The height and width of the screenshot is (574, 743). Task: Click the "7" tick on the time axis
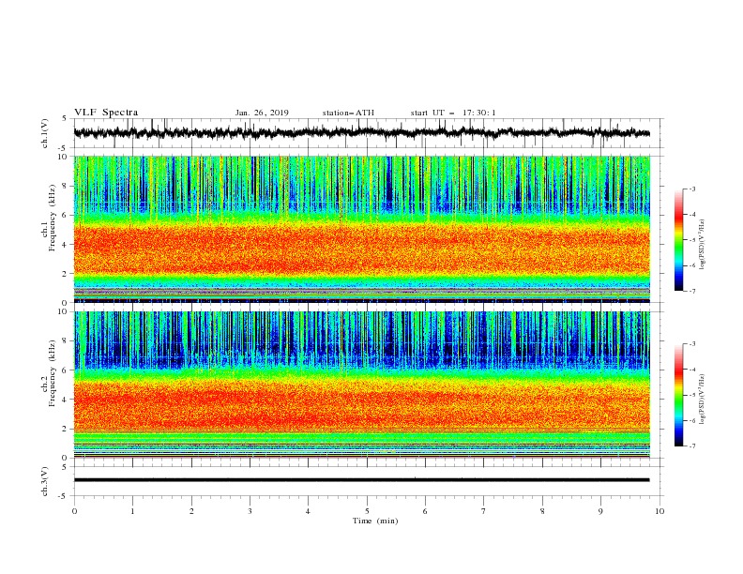[484, 511]
